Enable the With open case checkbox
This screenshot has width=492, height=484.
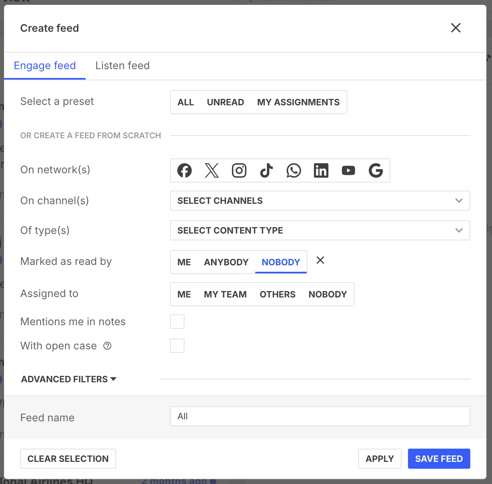click(x=177, y=345)
